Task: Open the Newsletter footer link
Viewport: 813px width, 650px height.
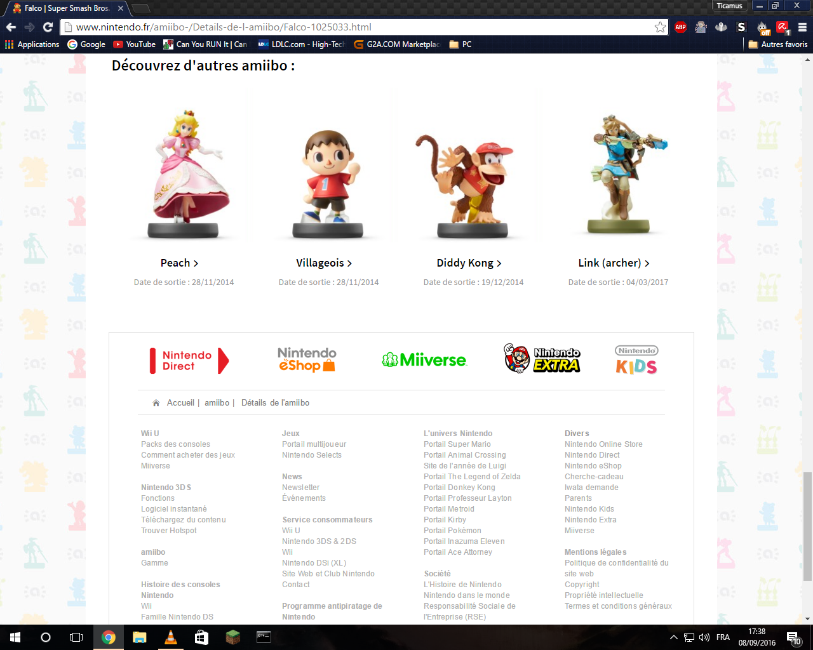Action: coord(301,487)
